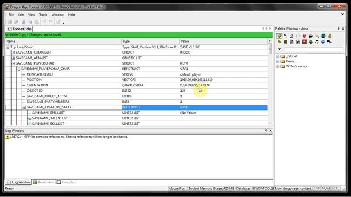351x197 pixels.
Task: Open the File menu
Action: 11,15
